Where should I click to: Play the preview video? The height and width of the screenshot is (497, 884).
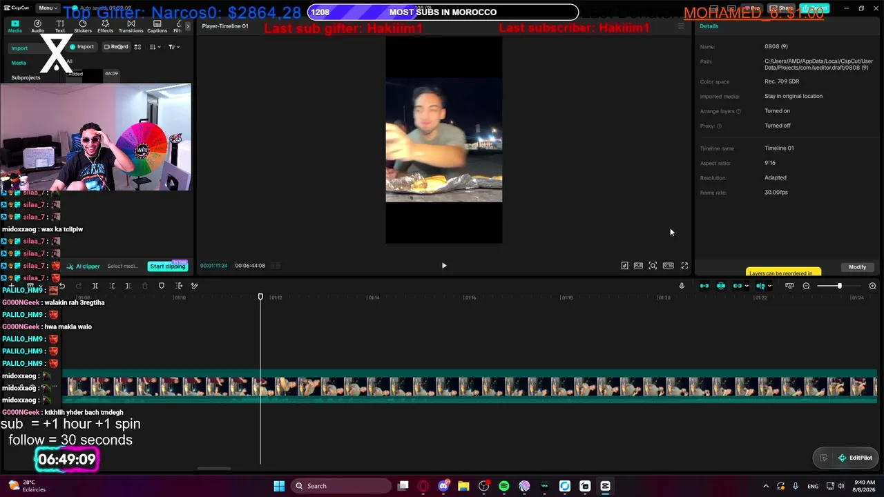pos(444,266)
